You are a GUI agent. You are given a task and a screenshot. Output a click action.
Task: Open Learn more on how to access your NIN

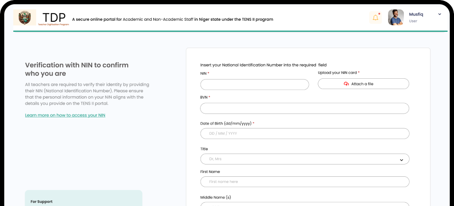(65, 115)
